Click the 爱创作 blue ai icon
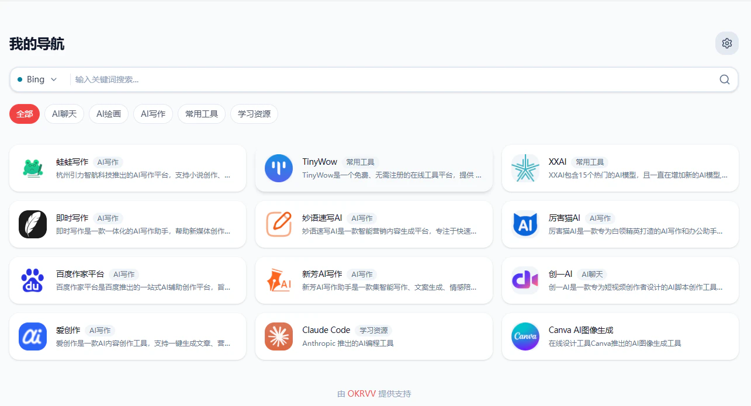Image resolution: width=751 pixels, height=406 pixels. [x=33, y=336]
